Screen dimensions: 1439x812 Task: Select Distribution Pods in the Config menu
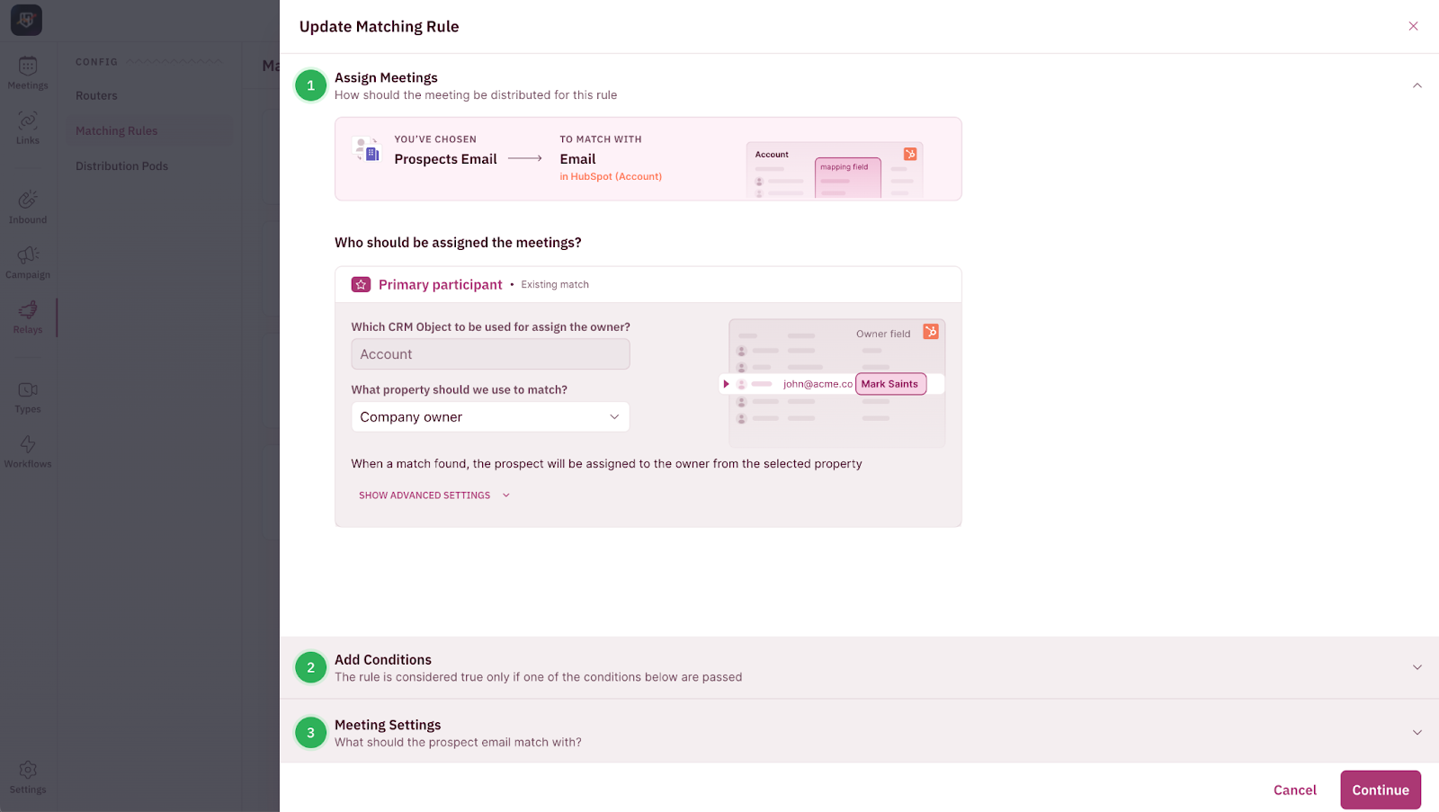click(121, 165)
